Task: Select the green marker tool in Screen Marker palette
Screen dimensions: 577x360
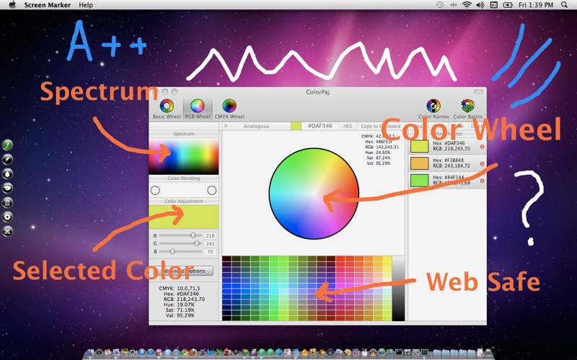Action: click(7, 145)
